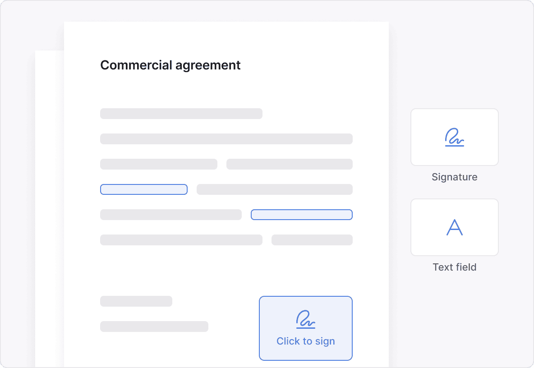
Task: Select the letter A text field icon
Action: click(x=455, y=227)
